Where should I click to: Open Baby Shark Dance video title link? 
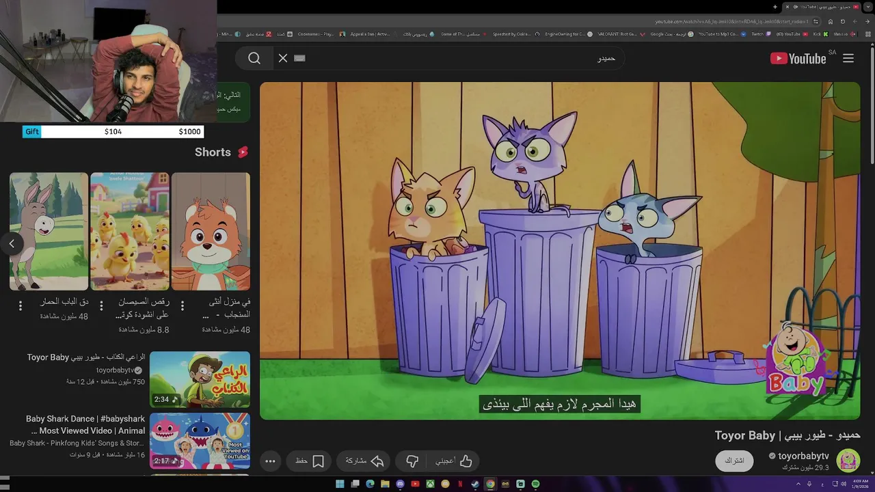click(x=85, y=424)
